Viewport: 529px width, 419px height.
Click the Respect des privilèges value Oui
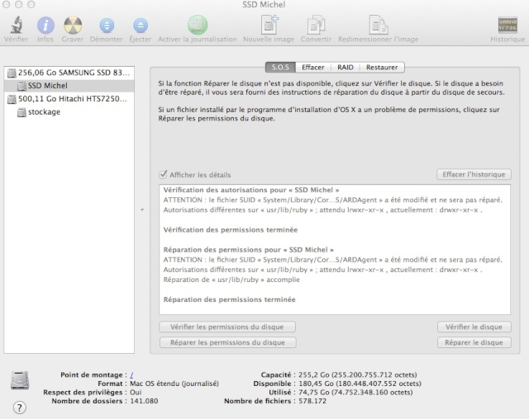point(136,392)
